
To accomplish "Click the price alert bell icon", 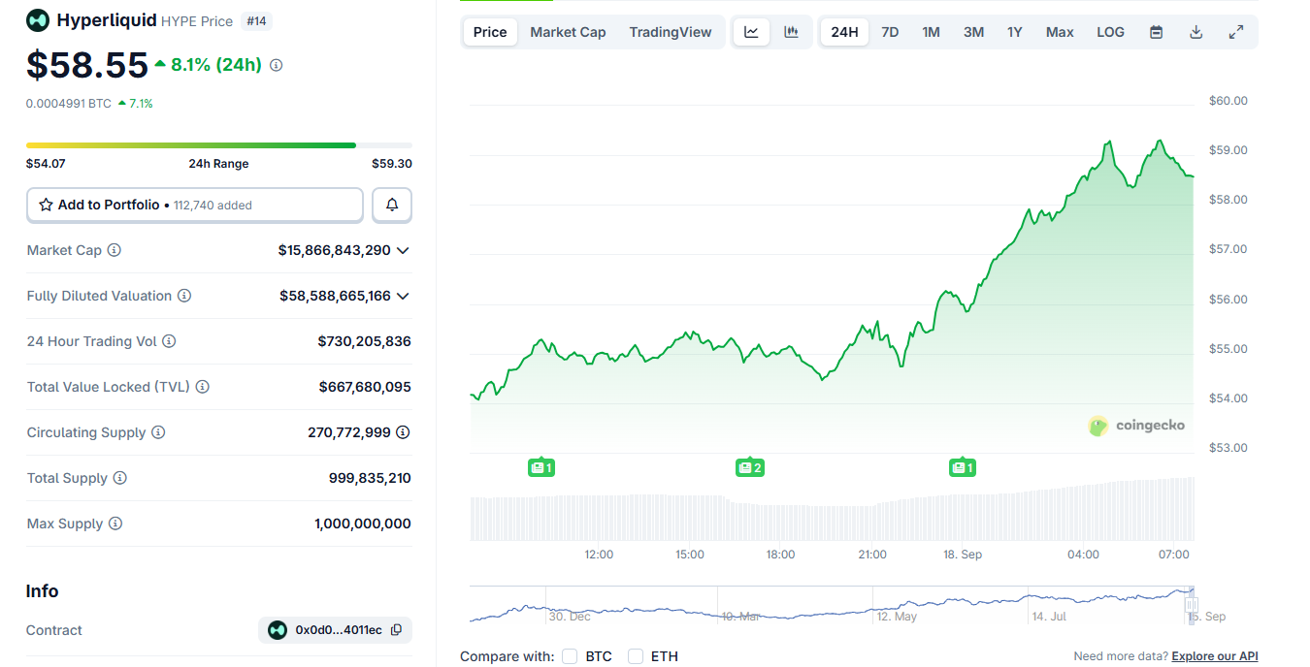I will 392,205.
